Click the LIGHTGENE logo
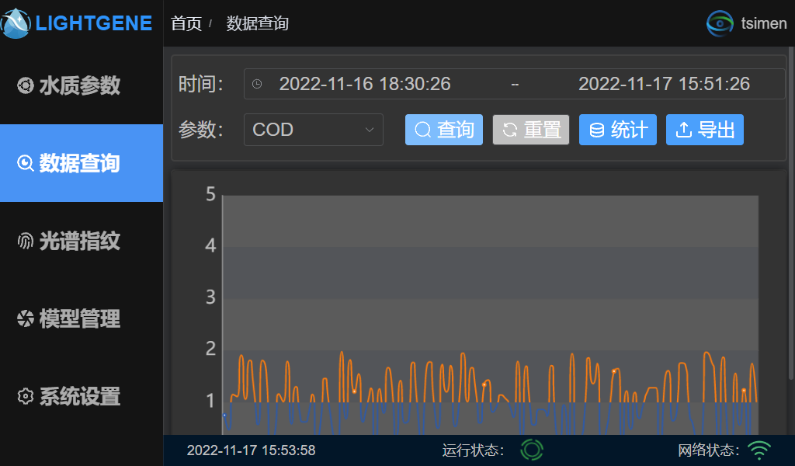Screen dimensions: 795x466 tap(77, 23)
